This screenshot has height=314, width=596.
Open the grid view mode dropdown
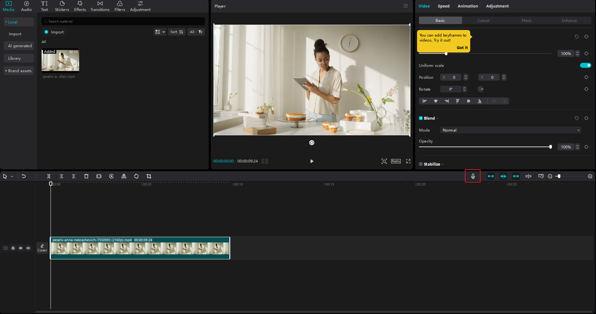pyautogui.click(x=160, y=32)
